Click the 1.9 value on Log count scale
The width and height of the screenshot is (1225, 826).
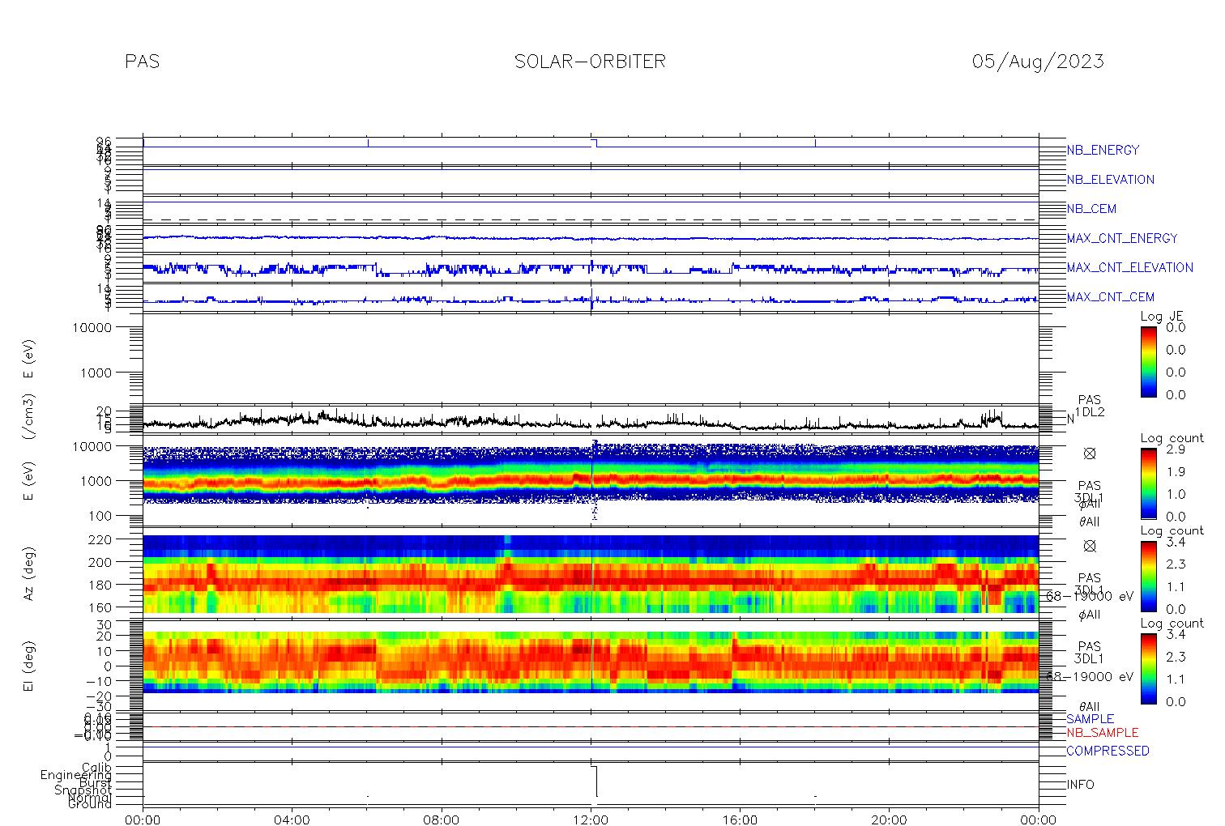coord(1175,472)
